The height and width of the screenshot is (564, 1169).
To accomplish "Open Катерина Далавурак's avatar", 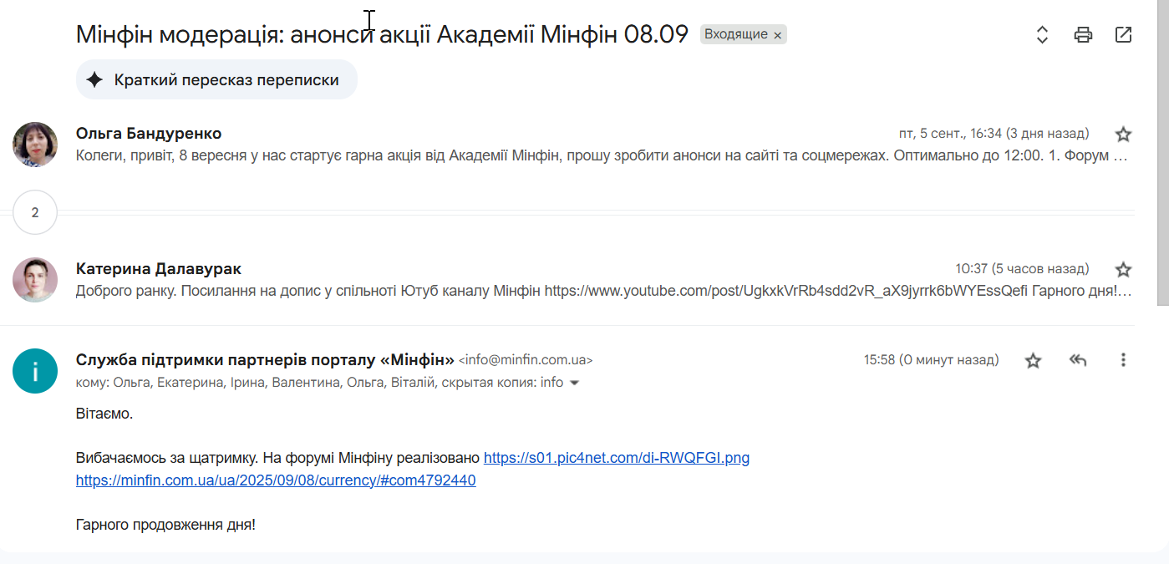I will click(x=35, y=280).
